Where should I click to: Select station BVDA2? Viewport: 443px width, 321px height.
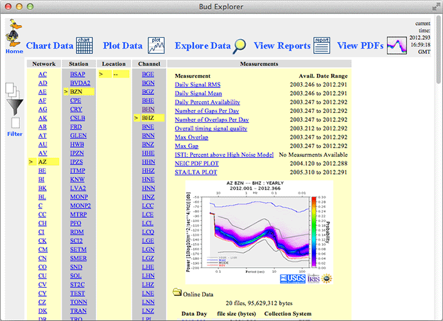coord(80,83)
